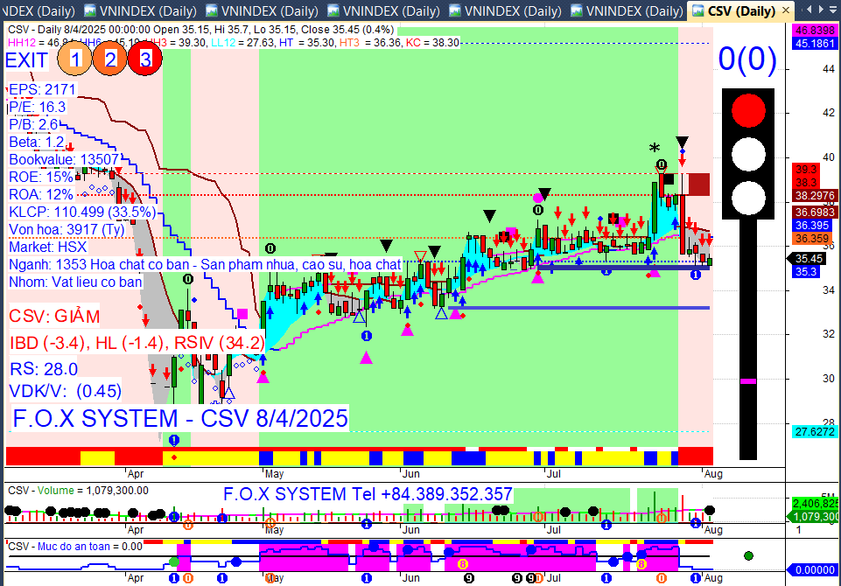Click the RS: 28.0 text
841x586 pixels.
(44, 369)
